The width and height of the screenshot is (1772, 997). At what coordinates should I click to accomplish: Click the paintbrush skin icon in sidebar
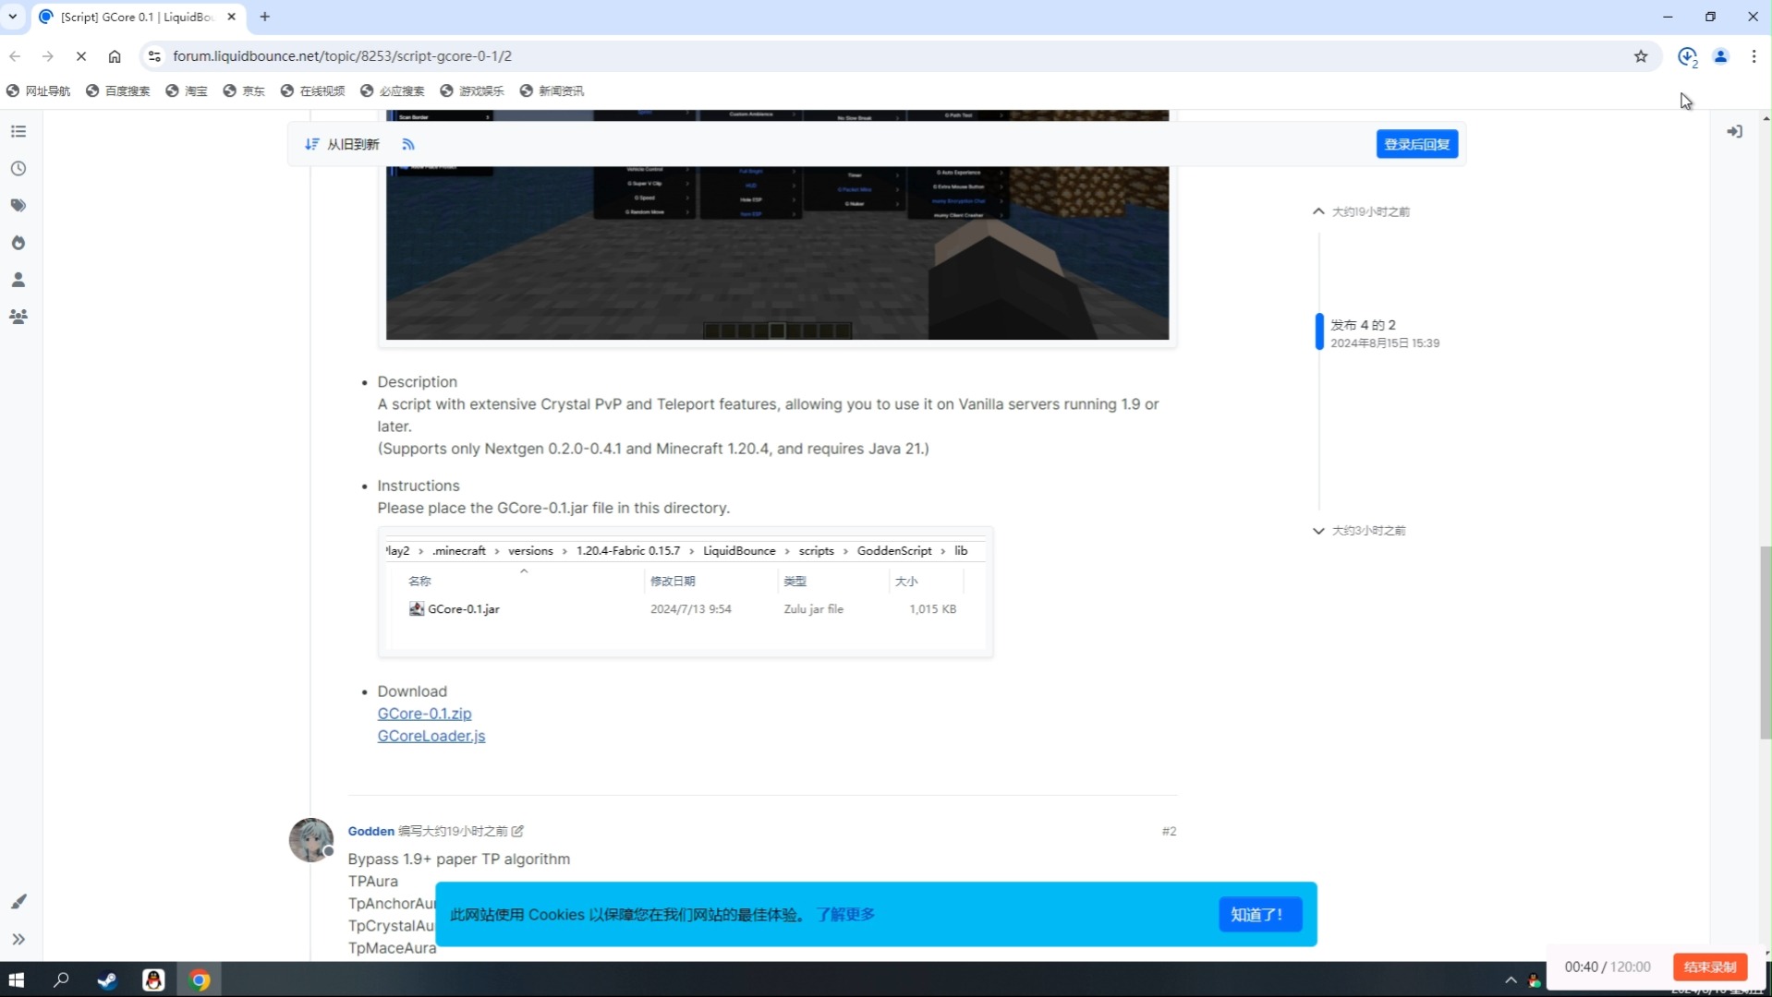click(x=18, y=902)
